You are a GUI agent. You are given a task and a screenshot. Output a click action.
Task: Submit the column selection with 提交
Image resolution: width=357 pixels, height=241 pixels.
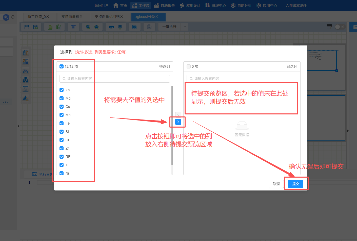(x=295, y=184)
